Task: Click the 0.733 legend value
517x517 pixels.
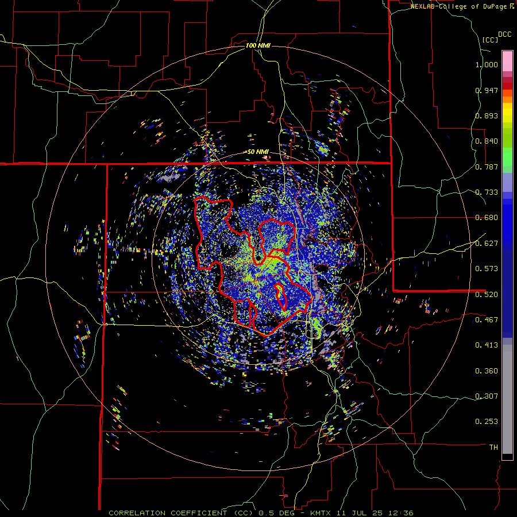Action: pos(487,192)
